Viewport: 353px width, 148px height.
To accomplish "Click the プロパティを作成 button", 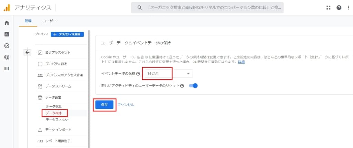I will click(x=67, y=34).
